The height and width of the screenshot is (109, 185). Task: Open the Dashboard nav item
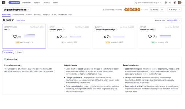[14, 3]
